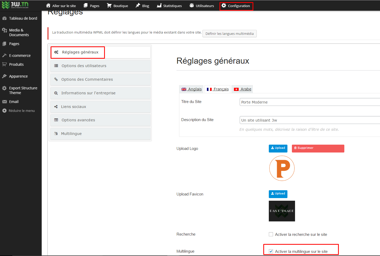Click the Description du Site input field

(x=310, y=120)
